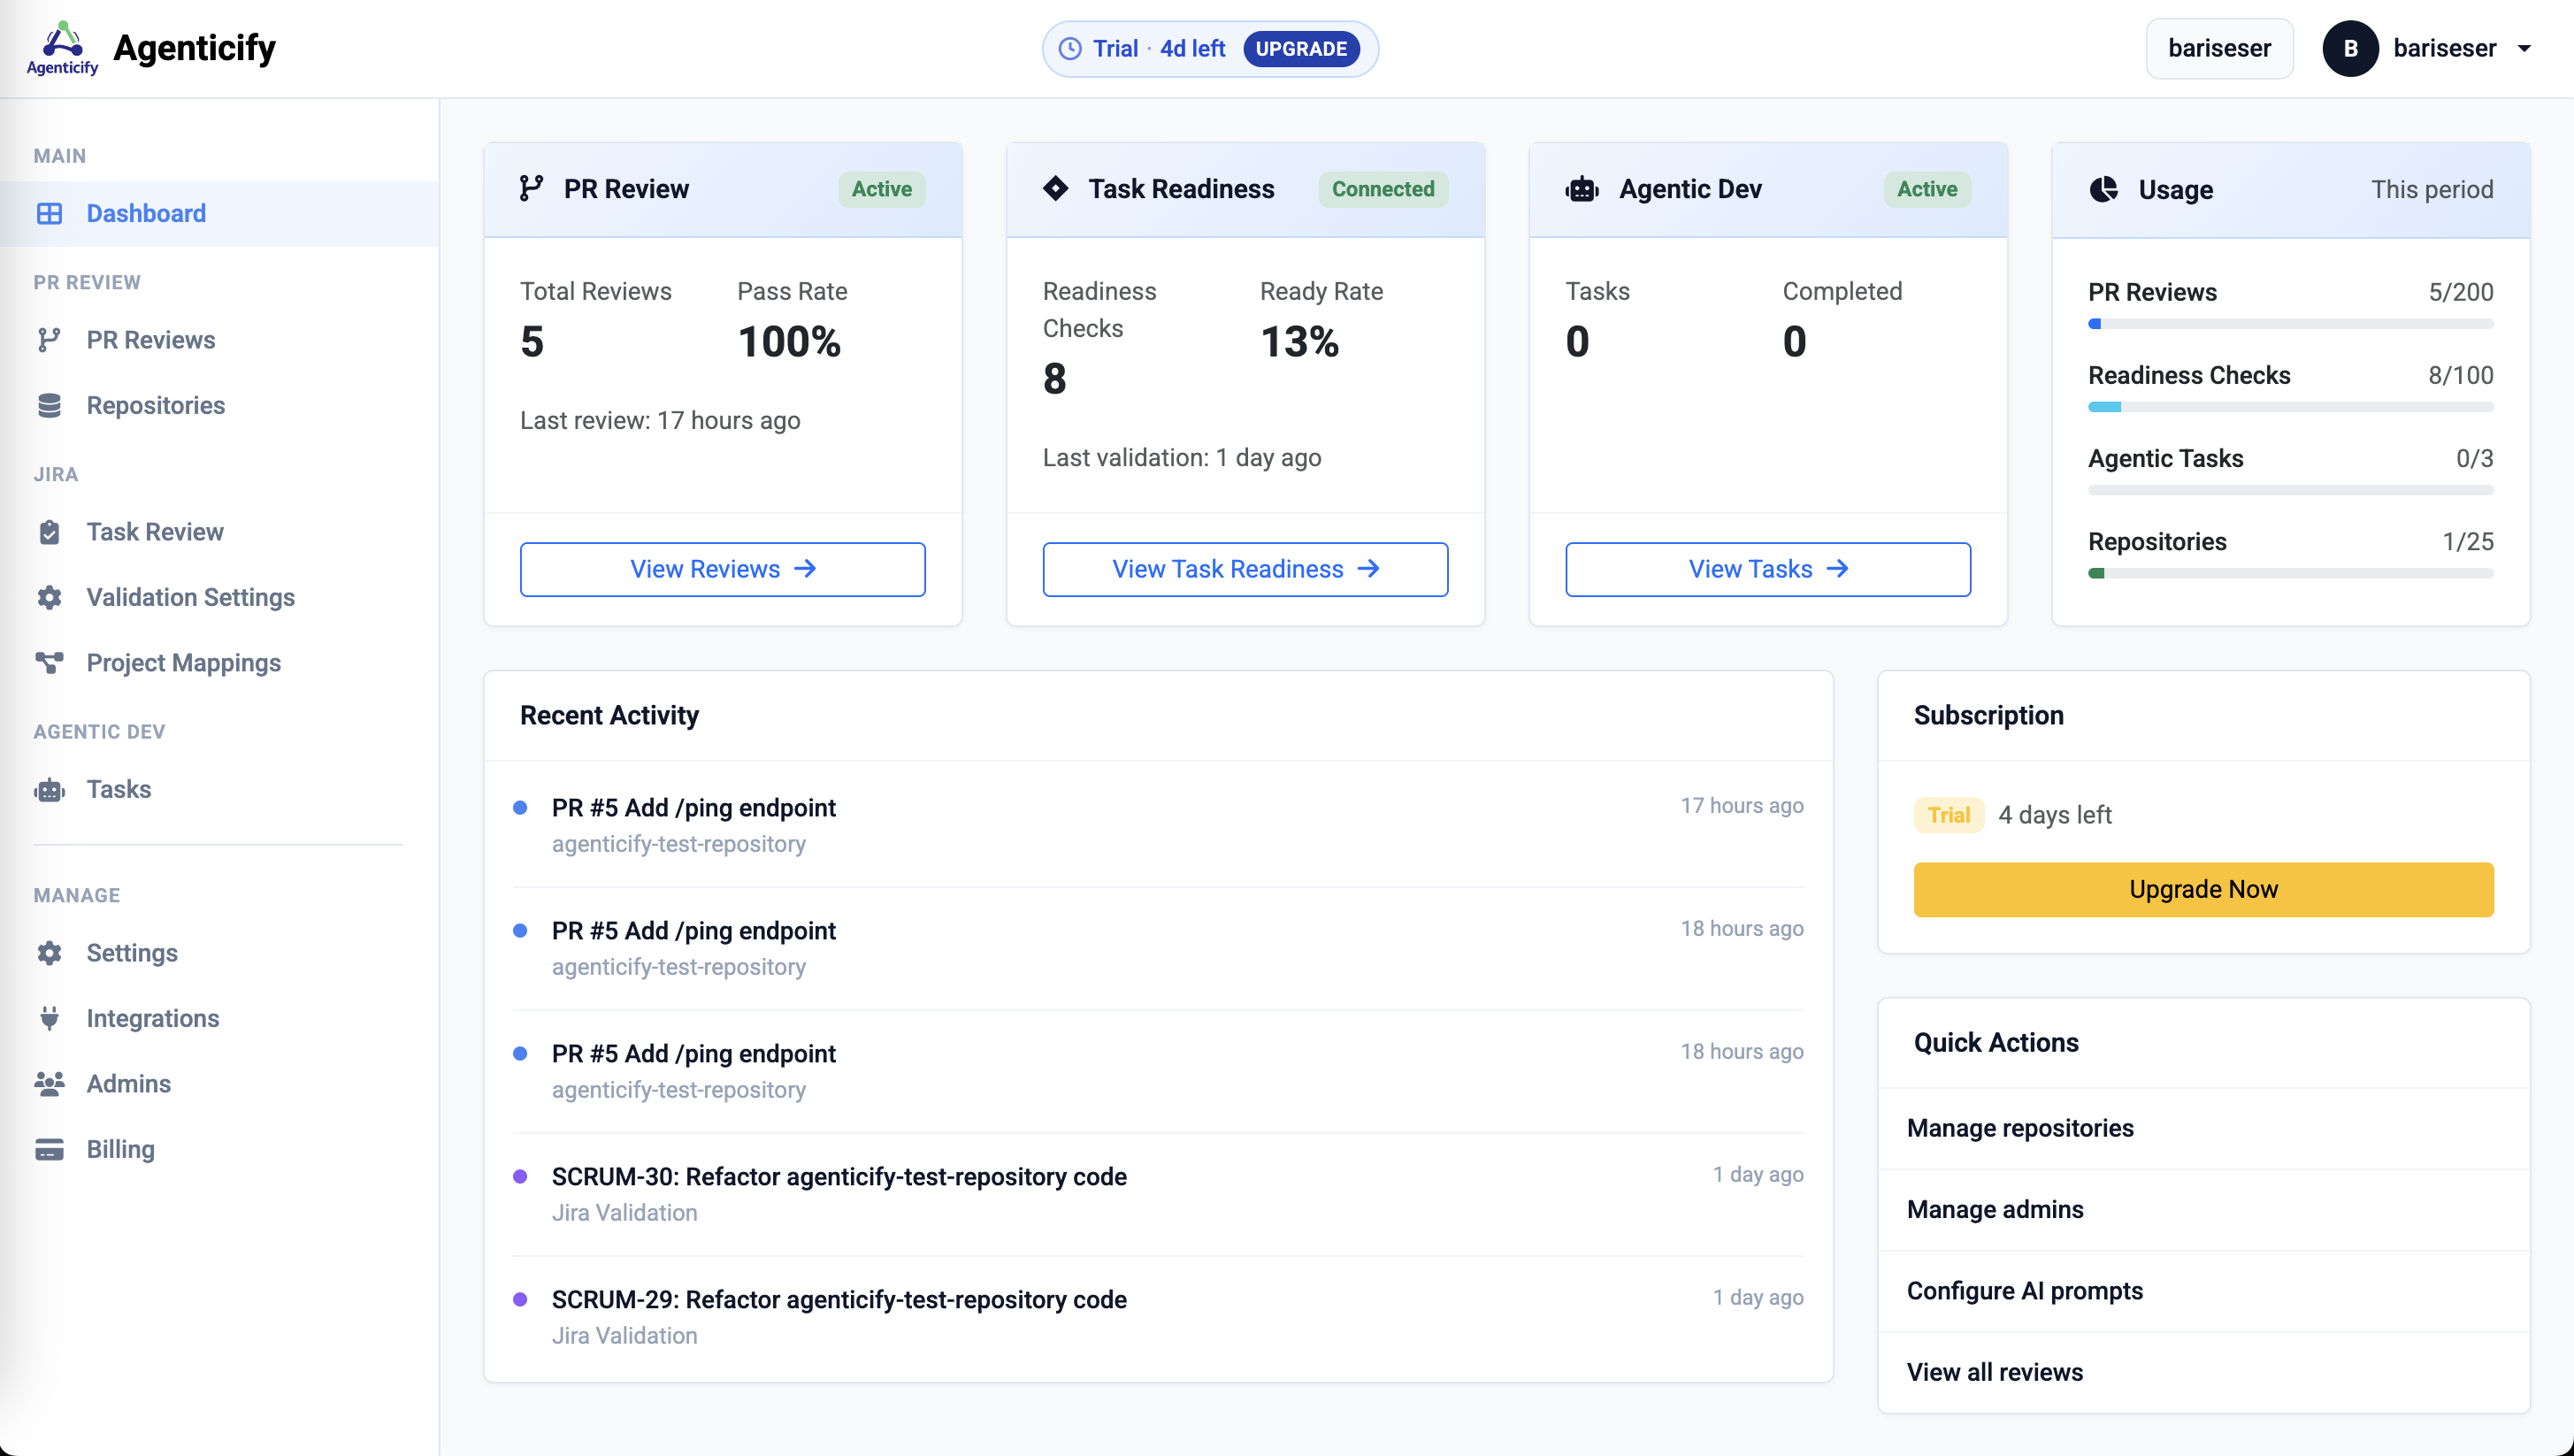
Task: Click the Billing credit card icon
Action: 49,1149
